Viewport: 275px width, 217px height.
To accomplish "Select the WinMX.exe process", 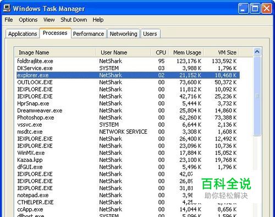I will pyautogui.click(x=128, y=153).
